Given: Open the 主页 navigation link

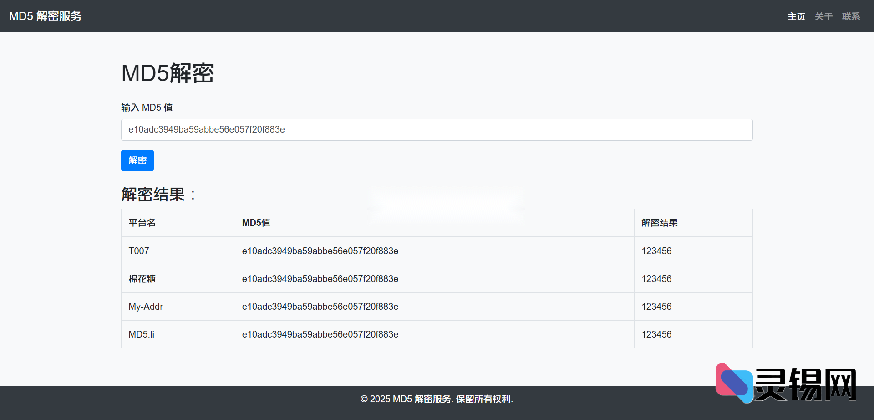Looking at the screenshot, I should click(x=796, y=17).
